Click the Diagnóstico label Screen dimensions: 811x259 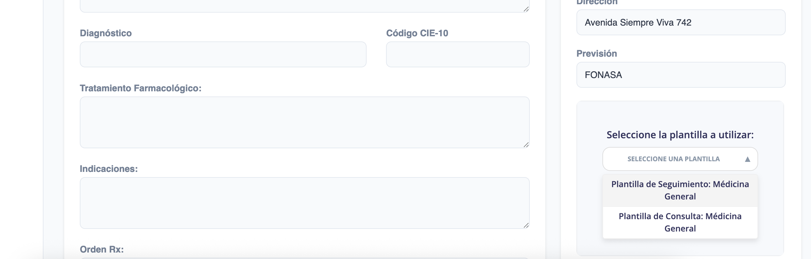[x=106, y=33]
